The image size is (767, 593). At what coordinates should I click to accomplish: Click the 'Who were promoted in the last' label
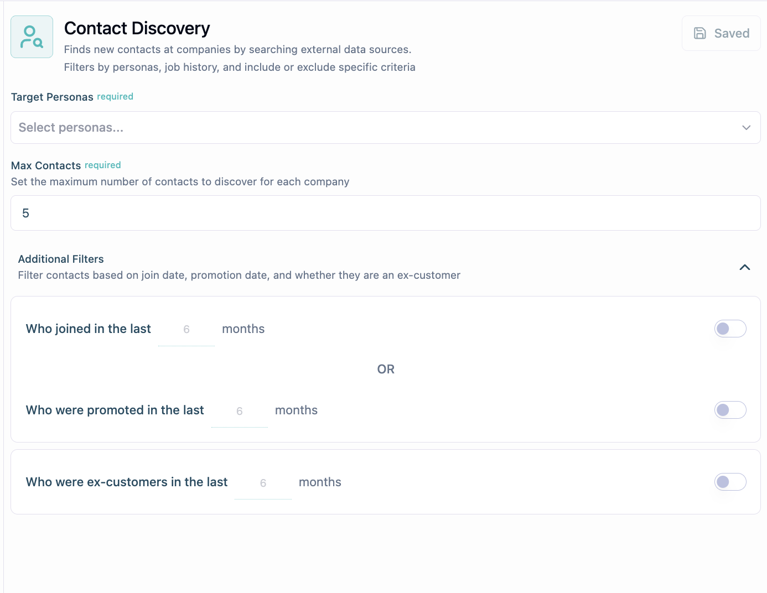[x=115, y=410]
